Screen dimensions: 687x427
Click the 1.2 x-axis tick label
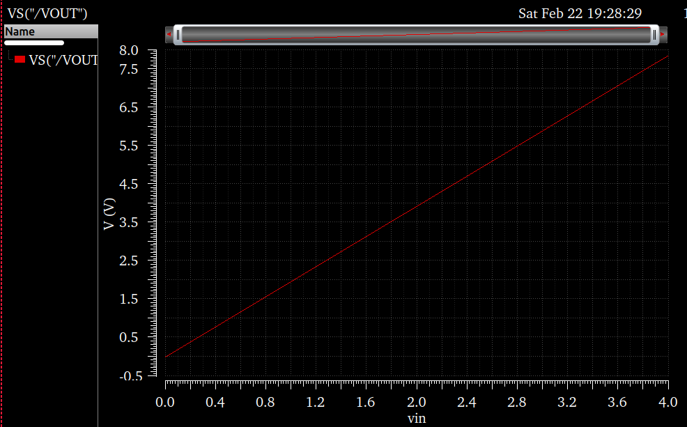[x=316, y=402]
